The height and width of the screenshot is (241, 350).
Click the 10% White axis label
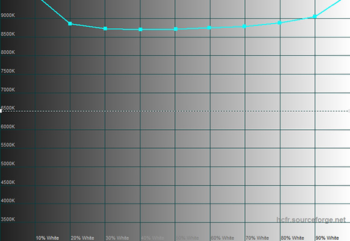click(x=47, y=238)
